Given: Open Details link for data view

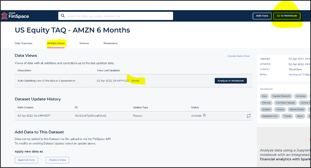Looking at the screenshot, I should pyautogui.click(x=135, y=81).
